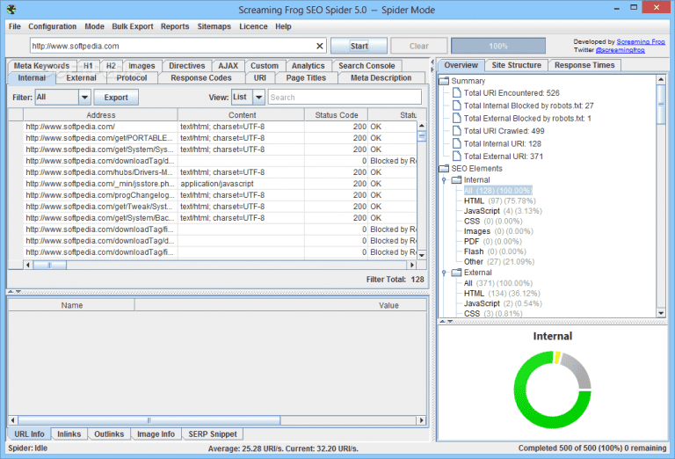675x459 pixels.
Task: Open the Filter dropdown set to All
Action: [62, 98]
